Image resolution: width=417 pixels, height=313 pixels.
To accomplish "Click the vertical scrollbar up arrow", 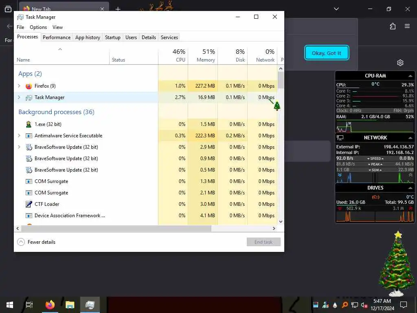I will (x=281, y=68).
